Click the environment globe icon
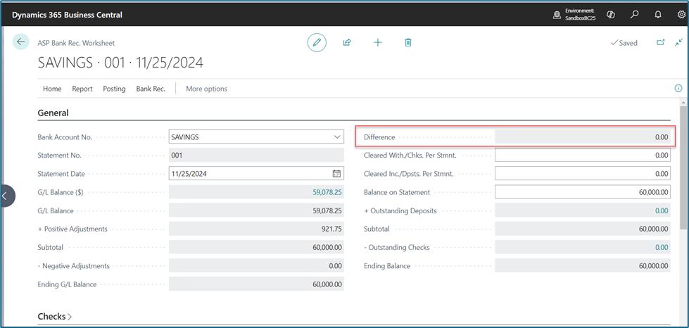Image resolution: width=689 pixels, height=328 pixels. point(557,15)
